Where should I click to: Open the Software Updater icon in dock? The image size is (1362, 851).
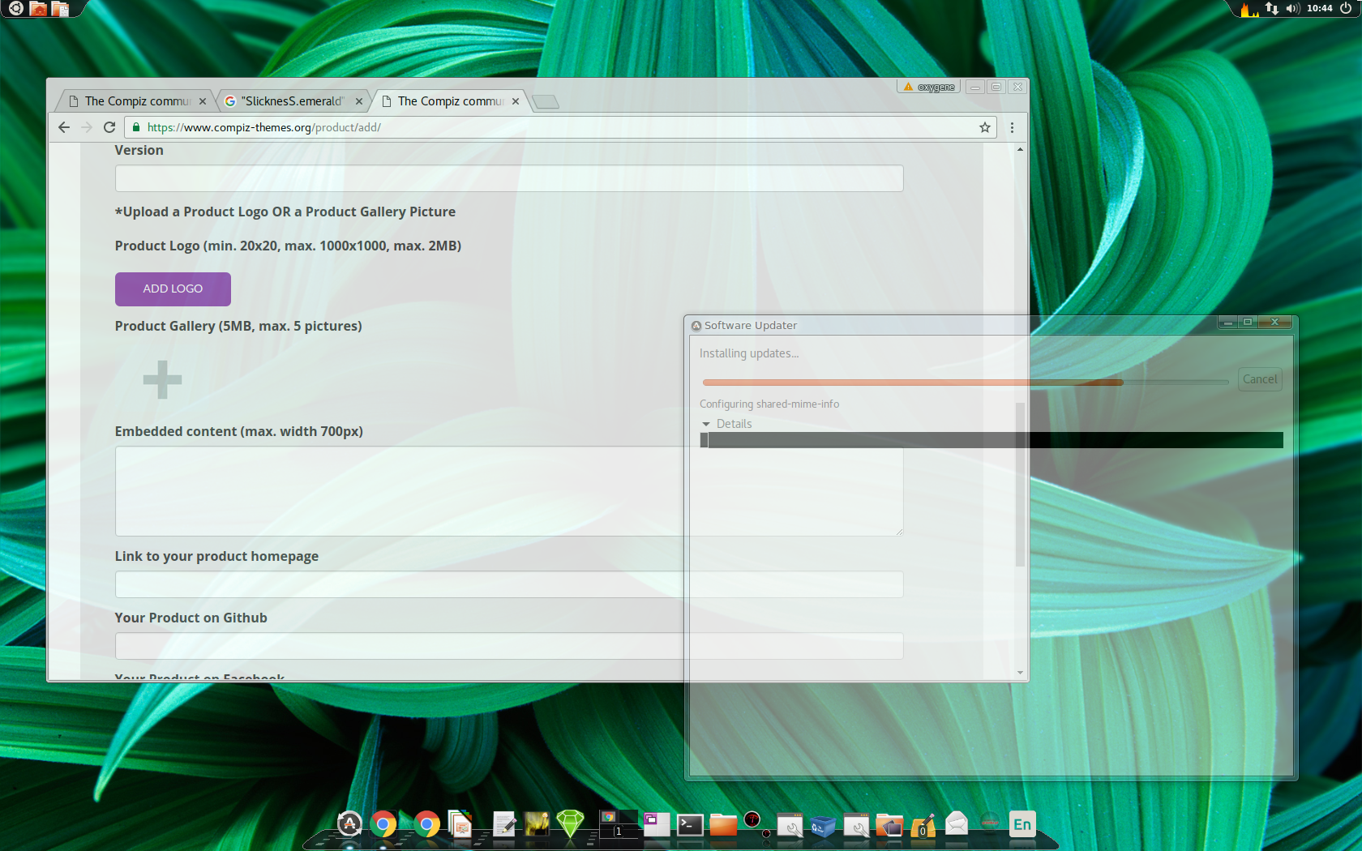pyautogui.click(x=349, y=824)
